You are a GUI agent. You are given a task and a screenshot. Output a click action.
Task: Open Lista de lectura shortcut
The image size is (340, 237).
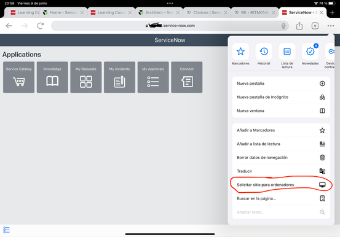click(287, 56)
